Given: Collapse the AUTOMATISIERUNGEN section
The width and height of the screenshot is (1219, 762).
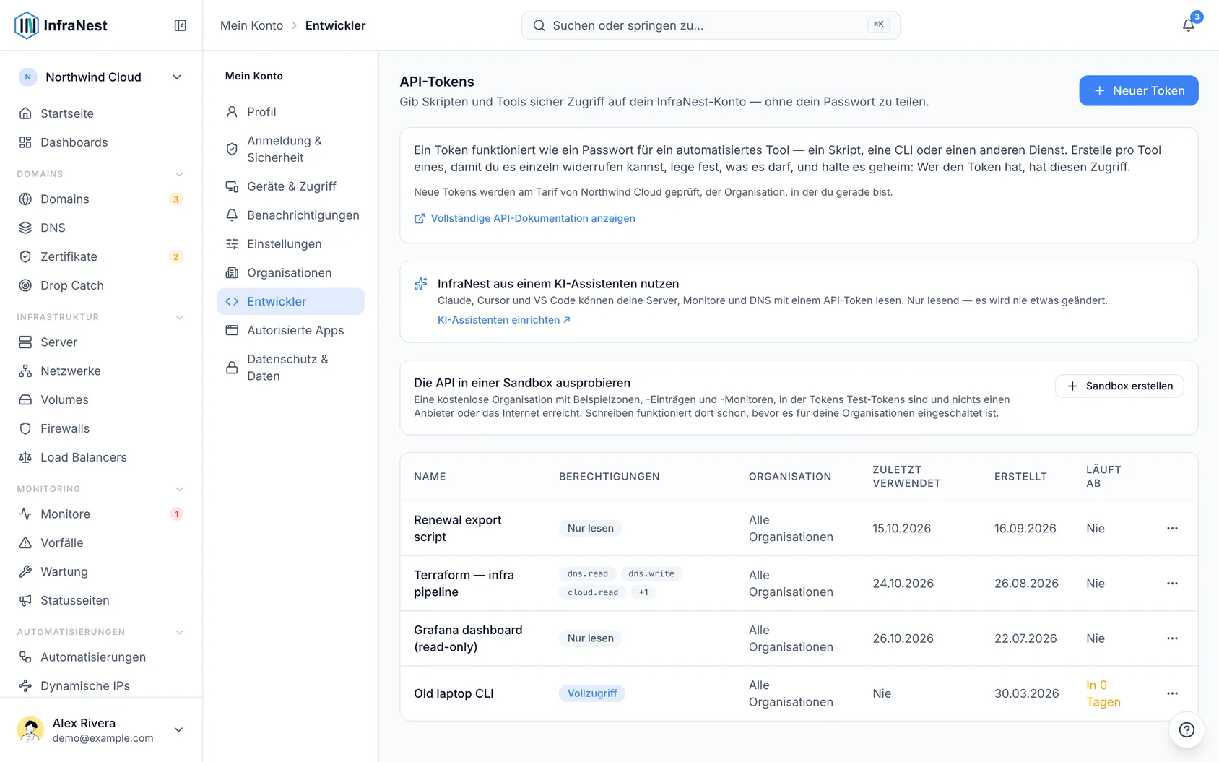Looking at the screenshot, I should 179,632.
